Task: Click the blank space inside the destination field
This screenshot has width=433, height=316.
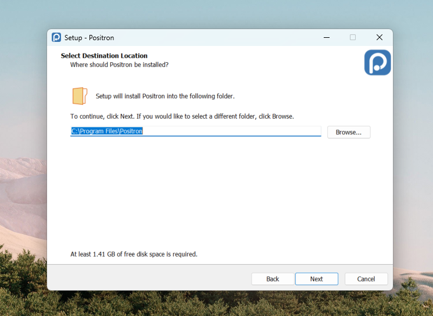Action: (x=232, y=132)
